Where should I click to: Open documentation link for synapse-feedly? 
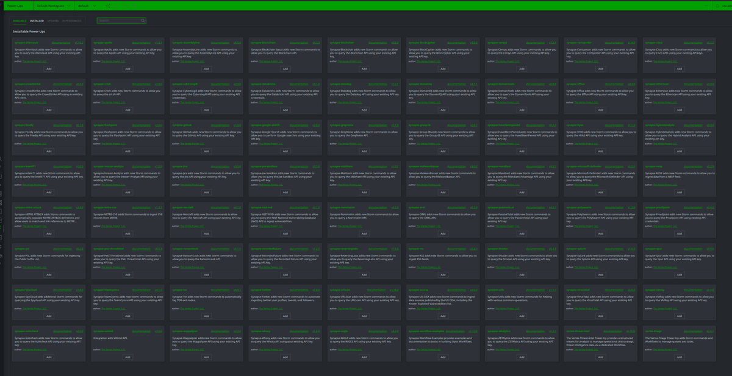pos(62,125)
